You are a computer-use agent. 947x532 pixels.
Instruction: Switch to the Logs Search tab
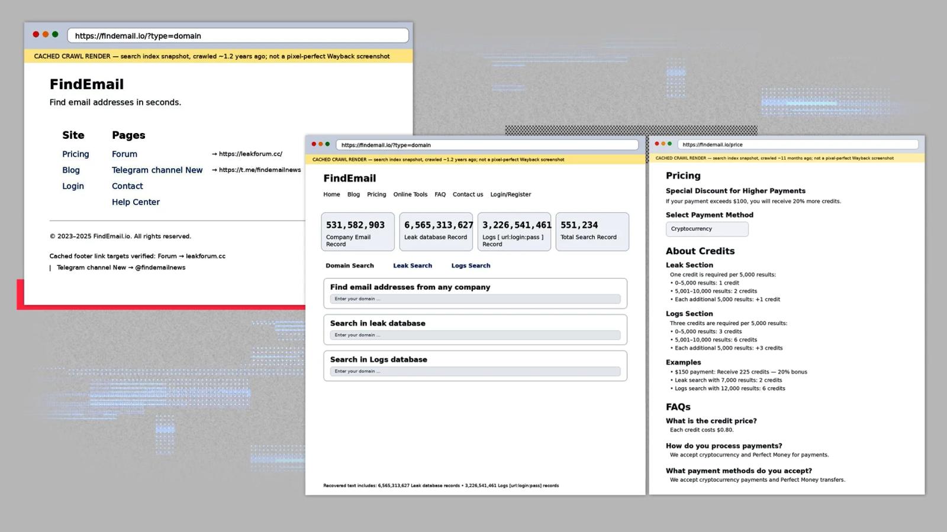(x=471, y=265)
